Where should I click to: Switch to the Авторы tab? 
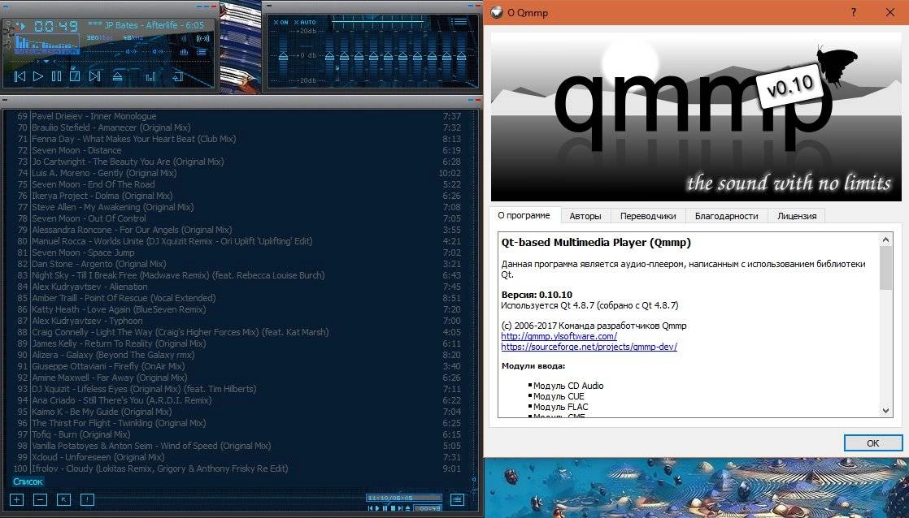click(585, 216)
